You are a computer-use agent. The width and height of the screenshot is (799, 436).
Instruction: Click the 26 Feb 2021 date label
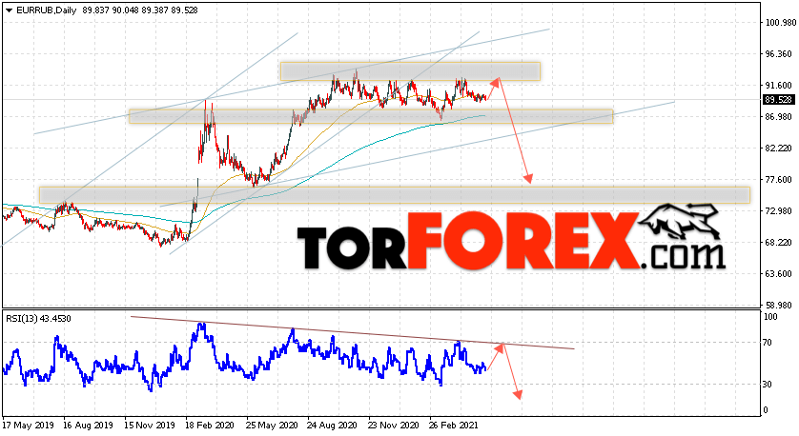click(454, 425)
